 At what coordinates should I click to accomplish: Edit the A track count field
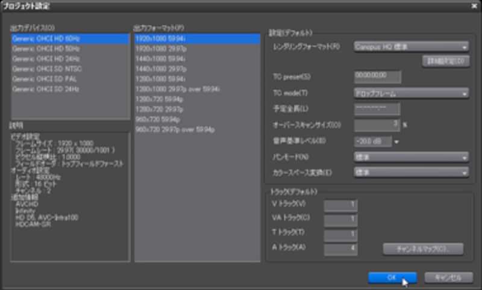(x=340, y=249)
